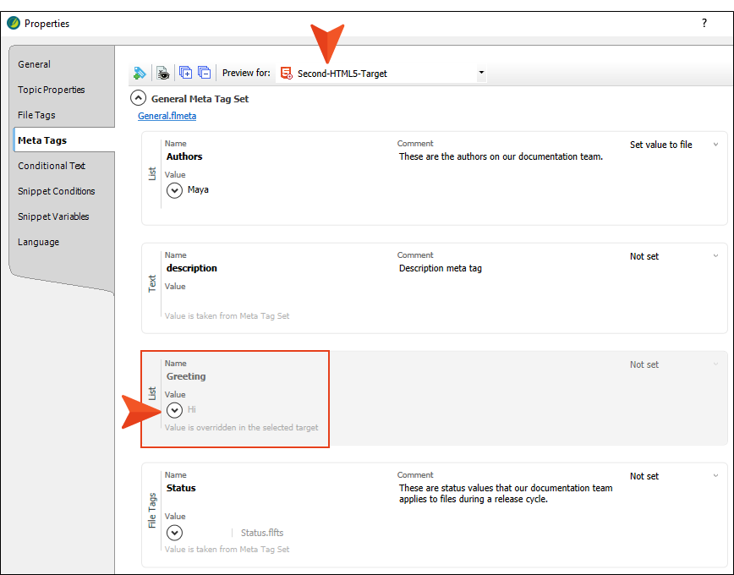Switch to the Topic Properties tab

(x=52, y=90)
